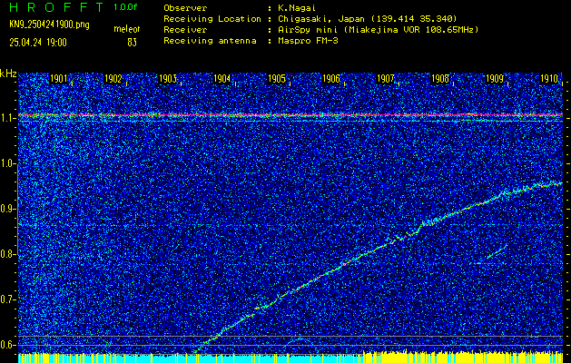Image resolution: width=571 pixels, height=363 pixels.
Task: Click the 1903 time marker
Action: click(168, 79)
